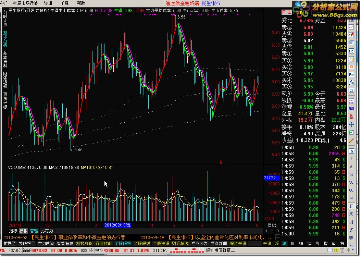
Task: Switch to the 筹 chip distribution tab
Action: point(342,243)
